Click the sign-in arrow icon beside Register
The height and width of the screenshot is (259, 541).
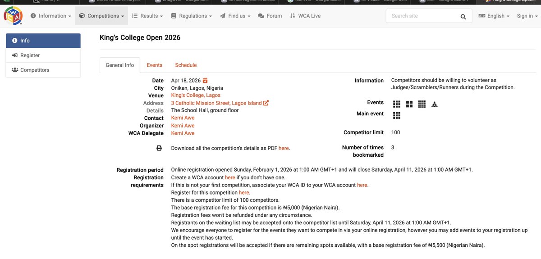tap(15, 55)
